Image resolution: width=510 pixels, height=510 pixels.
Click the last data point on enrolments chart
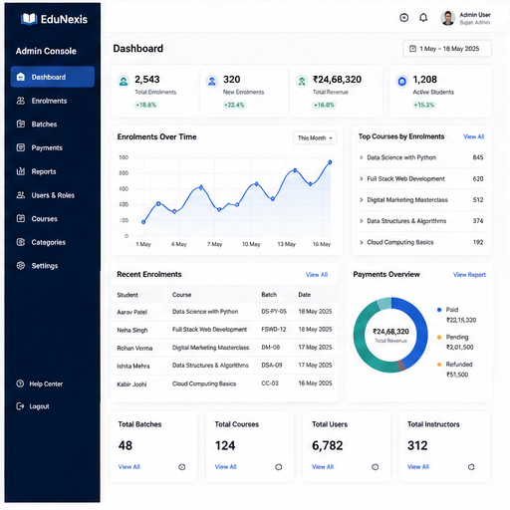pyautogui.click(x=330, y=162)
